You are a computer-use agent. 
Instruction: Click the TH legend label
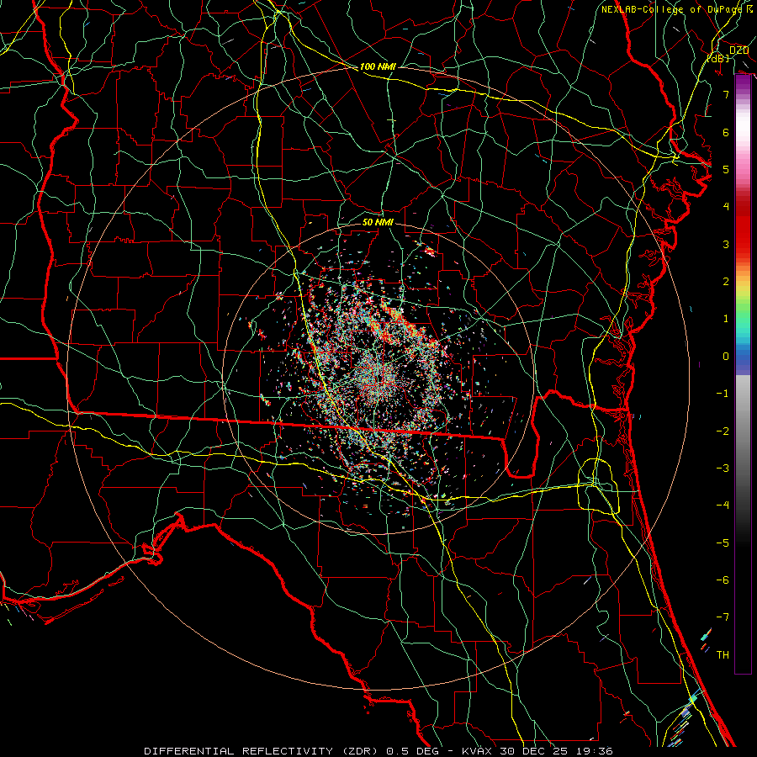click(x=723, y=655)
